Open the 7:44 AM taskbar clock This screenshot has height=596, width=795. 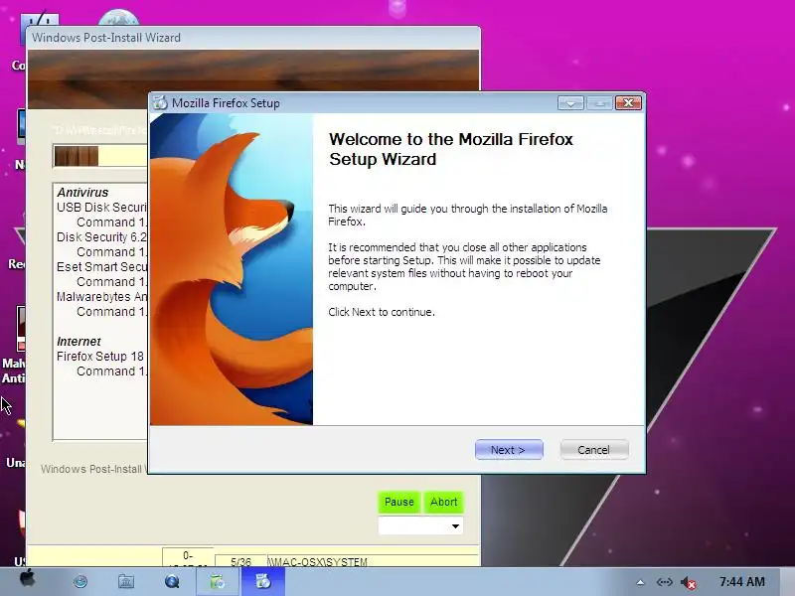click(x=742, y=582)
